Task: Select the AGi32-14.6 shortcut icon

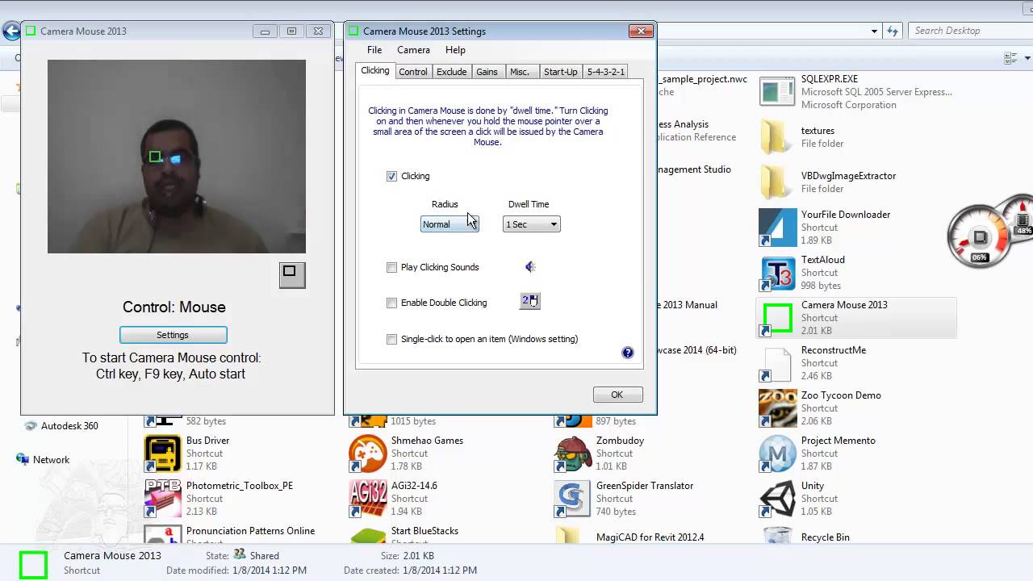Action: coord(367,499)
